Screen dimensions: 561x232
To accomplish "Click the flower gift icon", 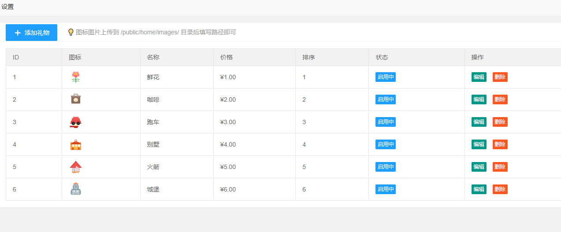I will point(76,77).
